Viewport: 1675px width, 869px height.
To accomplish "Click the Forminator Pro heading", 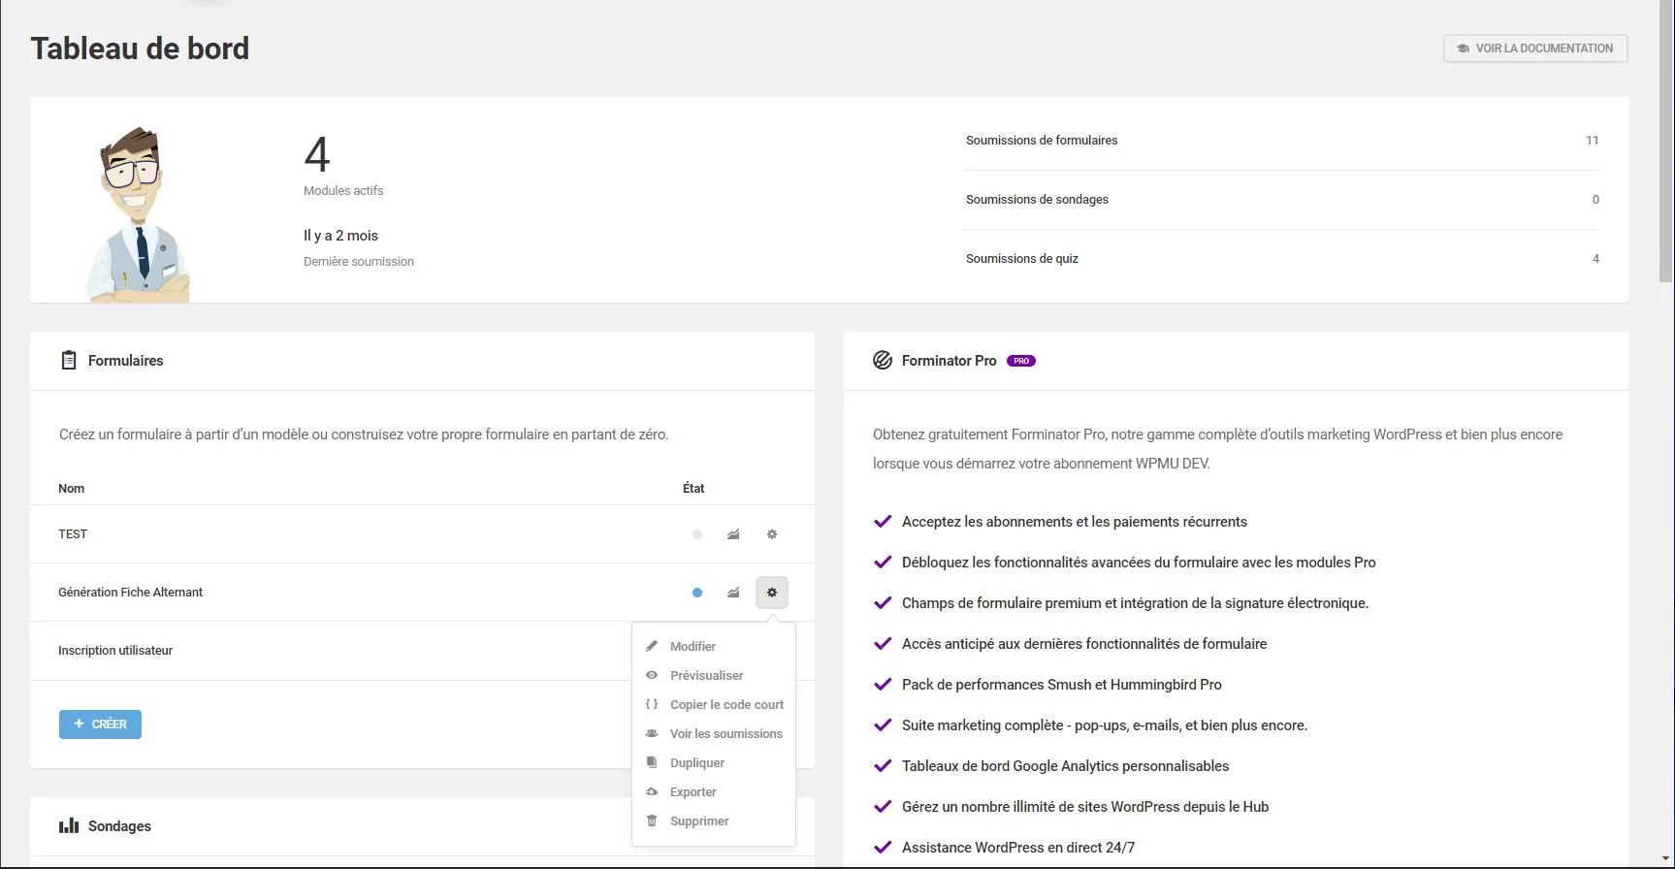I will tap(950, 361).
